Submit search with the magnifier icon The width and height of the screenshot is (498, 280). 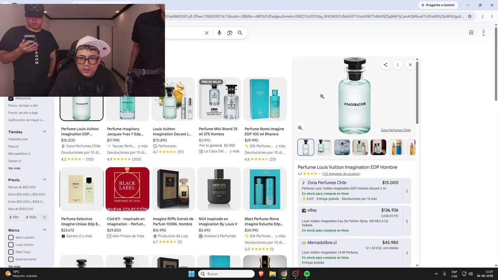tap(240, 33)
